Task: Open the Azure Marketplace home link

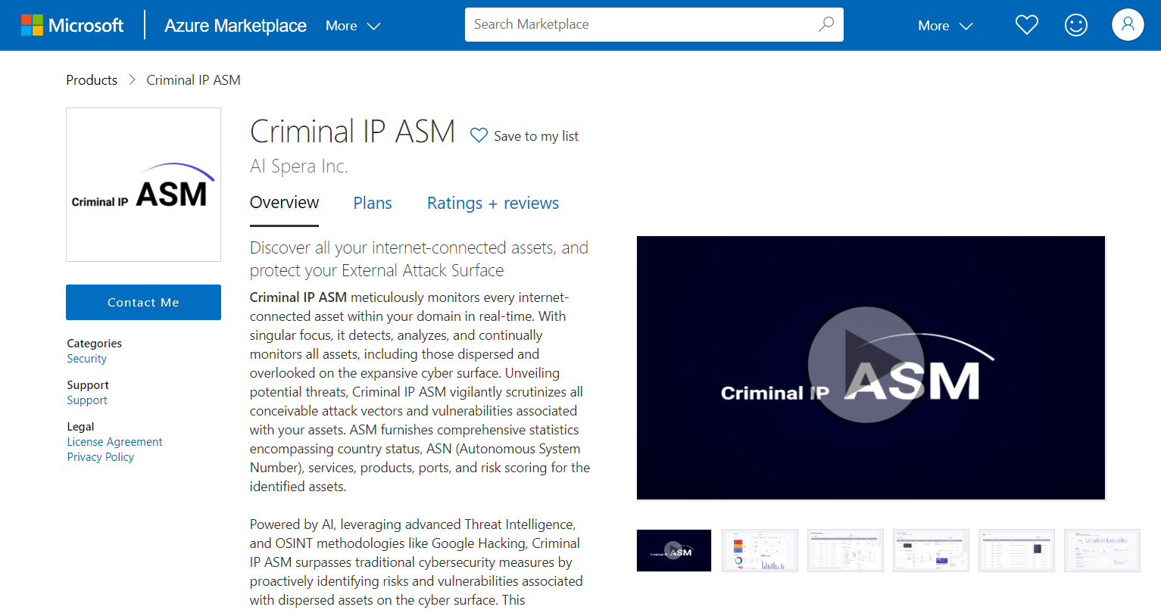Action: pos(236,25)
